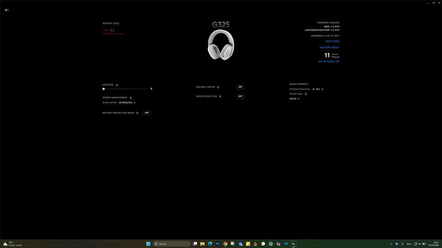This screenshot has height=248, width=442.
Task: Click the taskbar Search box
Action: point(172,244)
